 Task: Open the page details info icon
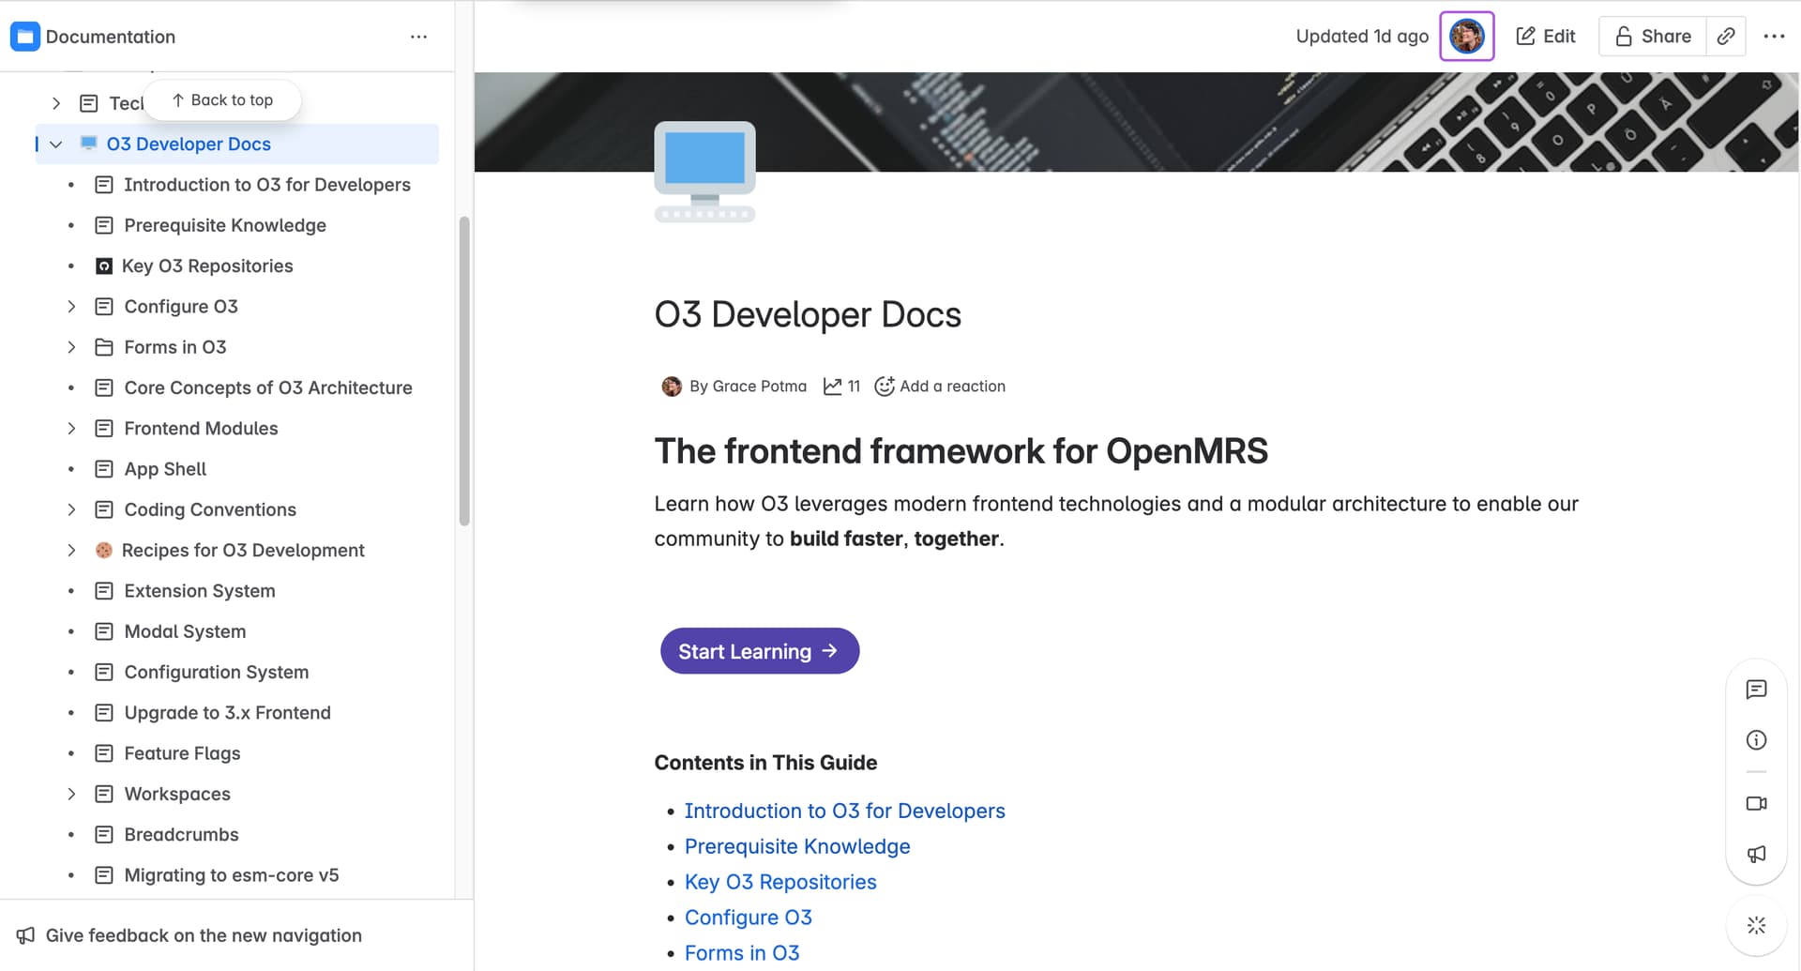(1756, 740)
